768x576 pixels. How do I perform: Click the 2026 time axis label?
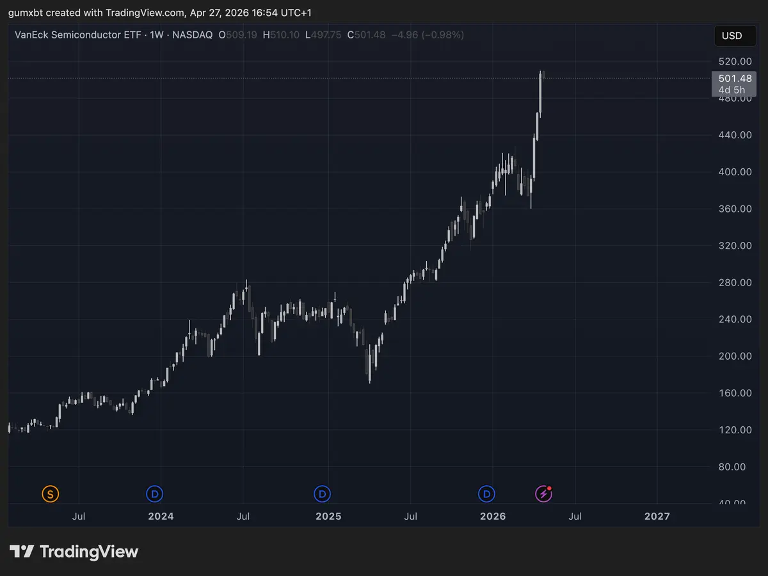pyautogui.click(x=493, y=516)
